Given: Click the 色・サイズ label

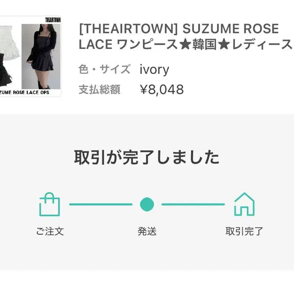Looking at the screenshot, I should point(104,69).
